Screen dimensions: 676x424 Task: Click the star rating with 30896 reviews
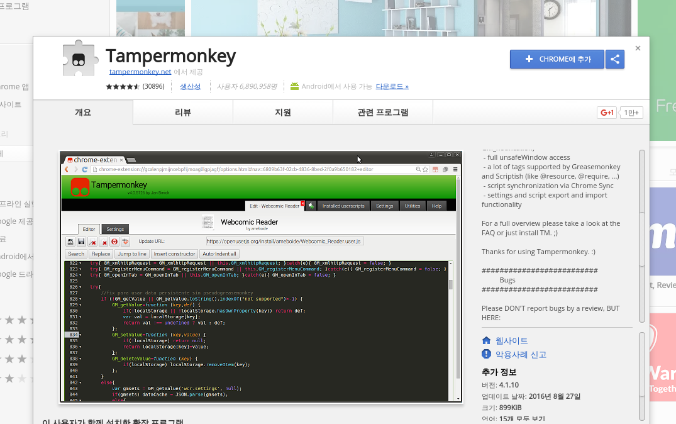(x=135, y=86)
